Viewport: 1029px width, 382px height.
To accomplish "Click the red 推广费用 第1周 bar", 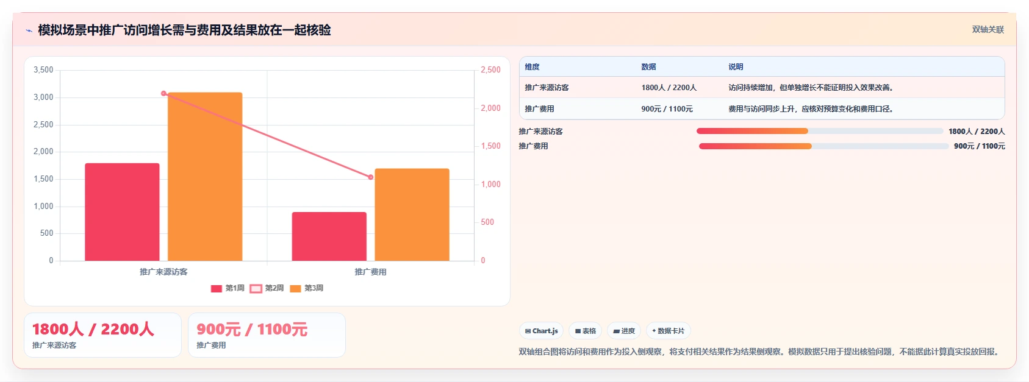I will [329, 236].
